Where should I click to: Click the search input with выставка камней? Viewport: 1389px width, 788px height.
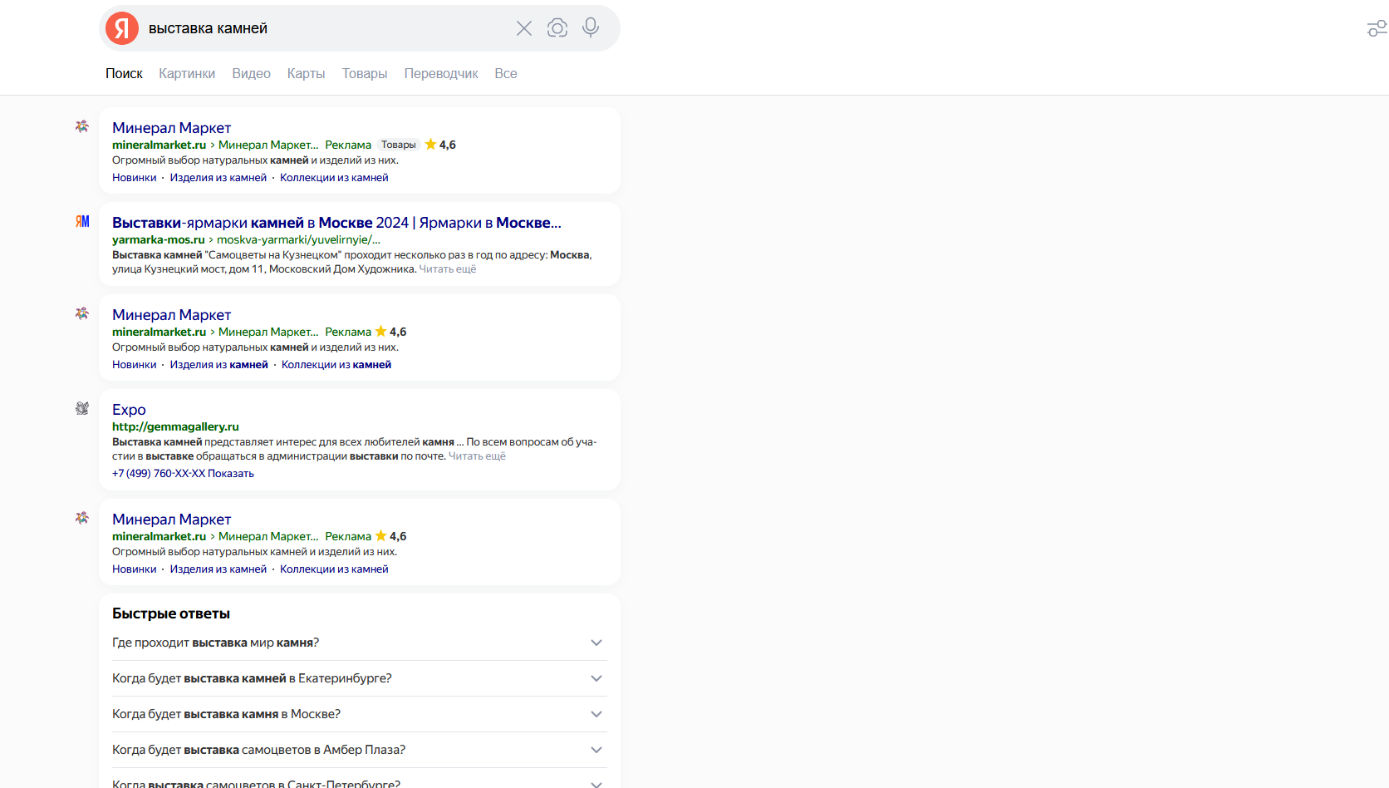point(324,28)
